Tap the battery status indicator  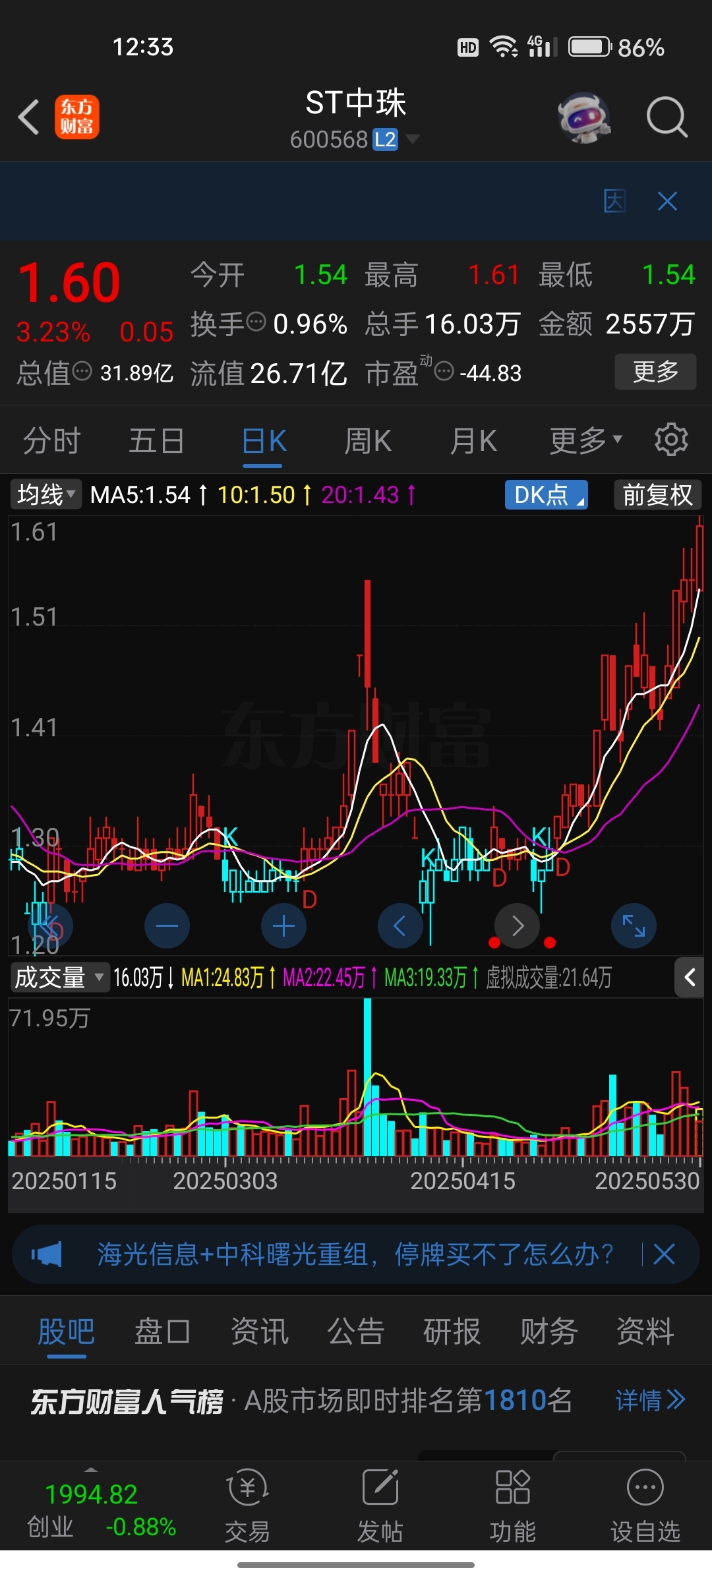pyautogui.click(x=590, y=47)
